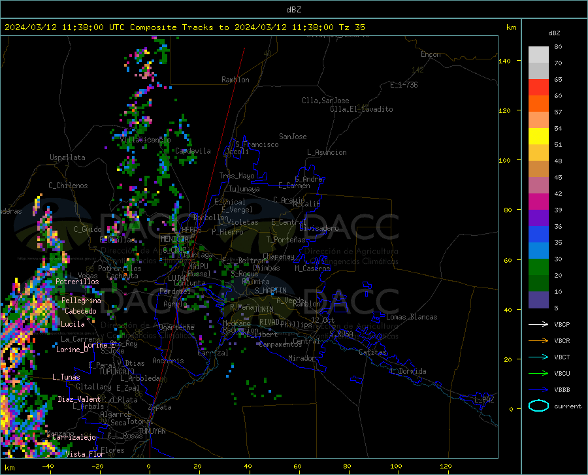Click the Cabecedo place label
Screen dimensions: 588x475
[x=80, y=311]
